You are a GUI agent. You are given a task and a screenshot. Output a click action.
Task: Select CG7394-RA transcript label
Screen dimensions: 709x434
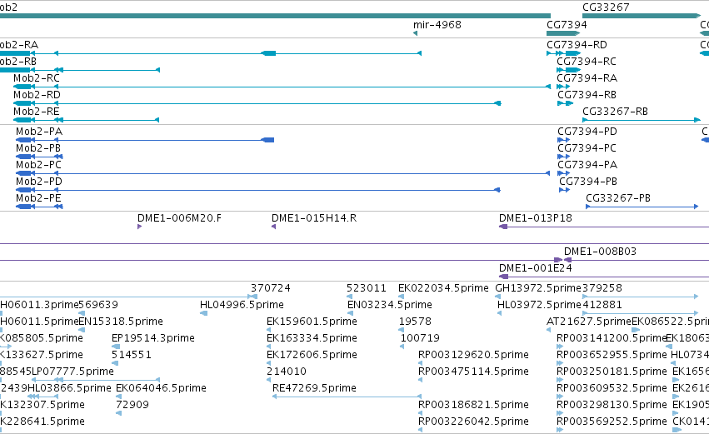coord(587,78)
